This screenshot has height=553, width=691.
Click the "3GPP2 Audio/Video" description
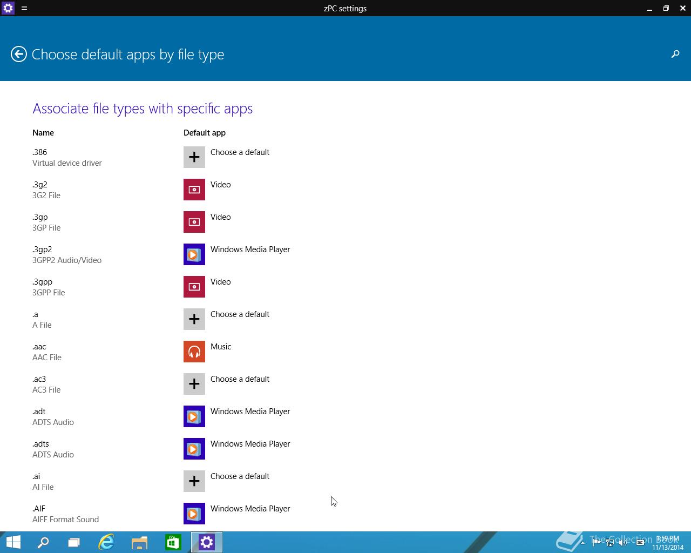(x=67, y=260)
